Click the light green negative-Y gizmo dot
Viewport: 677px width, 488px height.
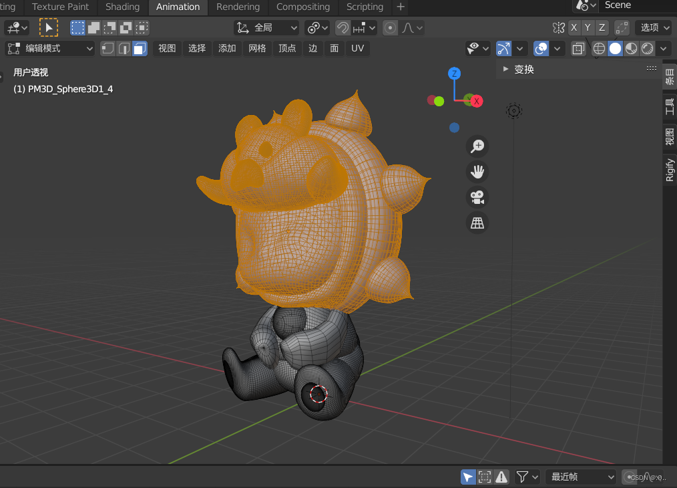point(439,101)
